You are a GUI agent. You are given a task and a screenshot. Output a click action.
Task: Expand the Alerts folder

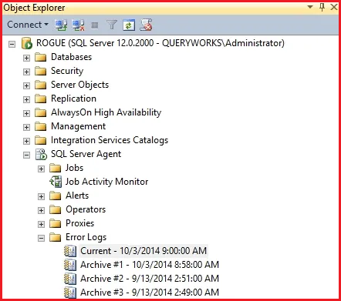41,196
